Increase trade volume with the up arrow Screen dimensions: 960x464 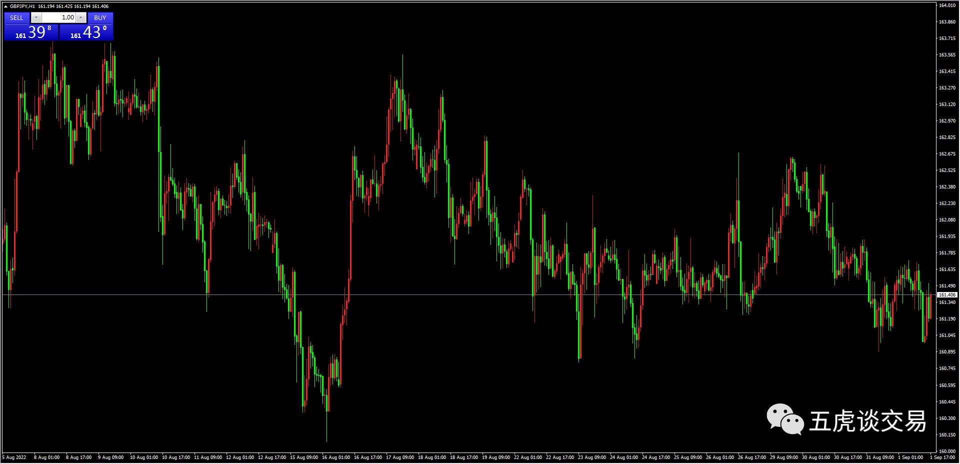(81, 18)
